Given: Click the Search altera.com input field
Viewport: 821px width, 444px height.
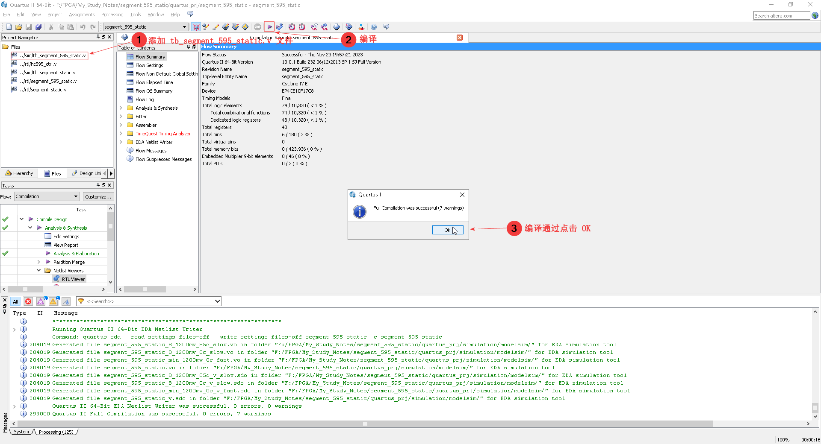Looking at the screenshot, I should pos(782,15).
